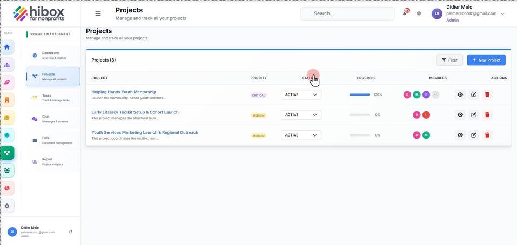
Task: Open the green project management rail icon
Action: [x=7, y=153]
